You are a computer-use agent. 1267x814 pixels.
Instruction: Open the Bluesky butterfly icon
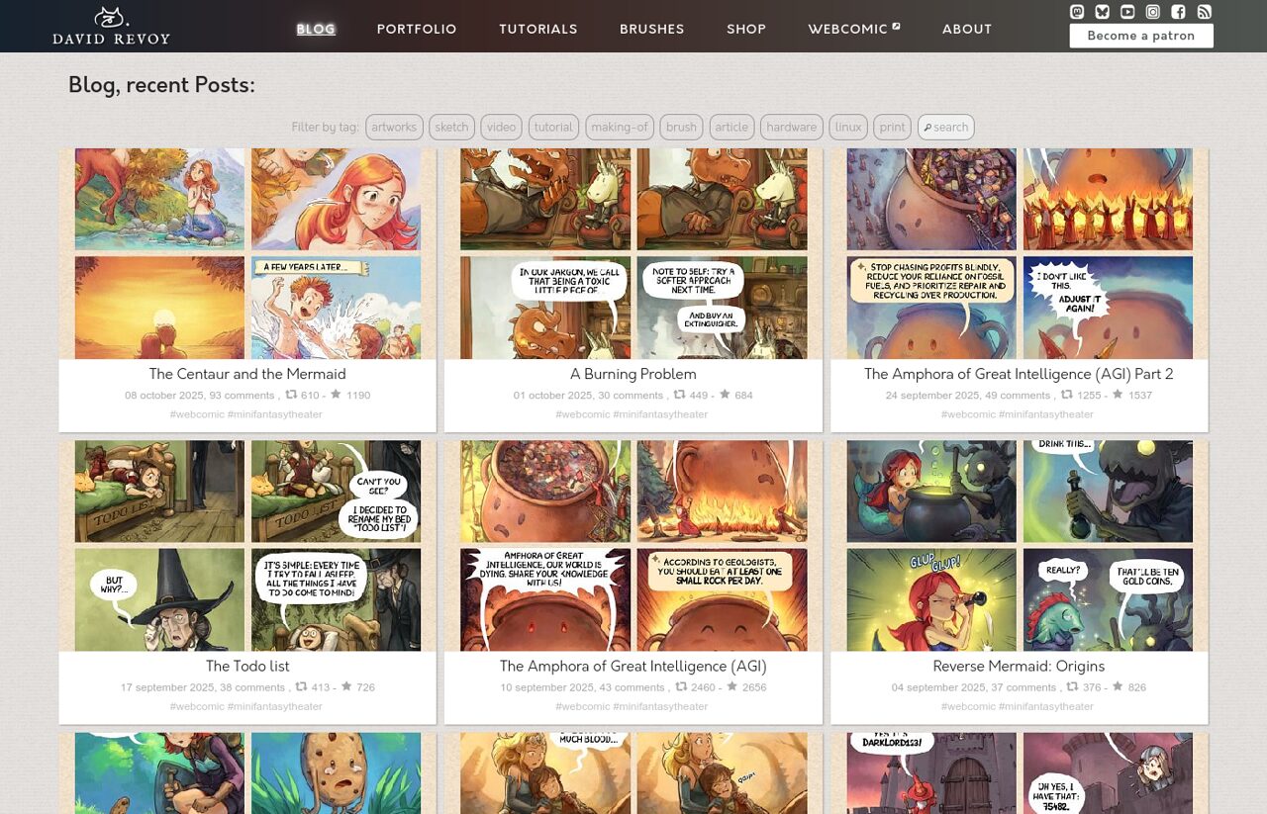click(1102, 12)
